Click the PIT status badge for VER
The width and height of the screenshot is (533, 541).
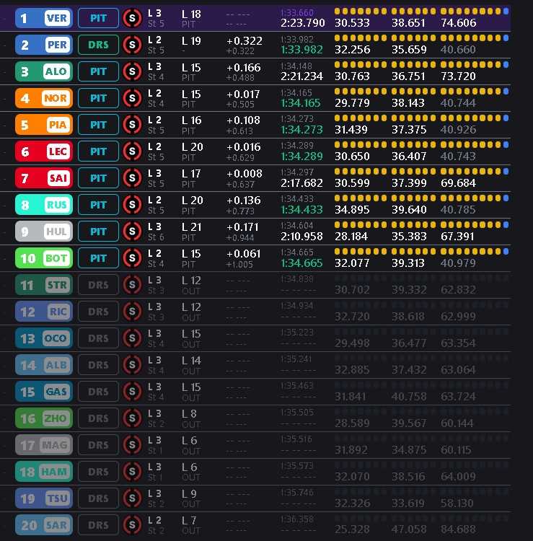(98, 18)
